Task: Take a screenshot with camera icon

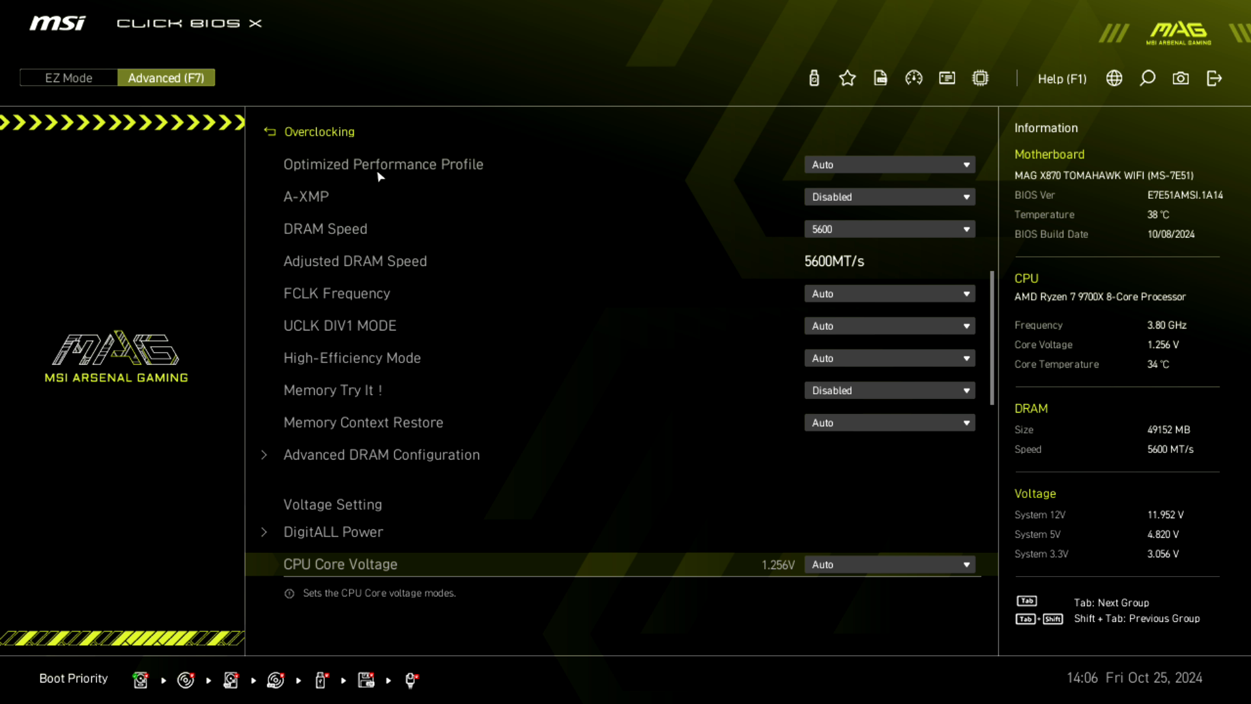Action: 1181,78
